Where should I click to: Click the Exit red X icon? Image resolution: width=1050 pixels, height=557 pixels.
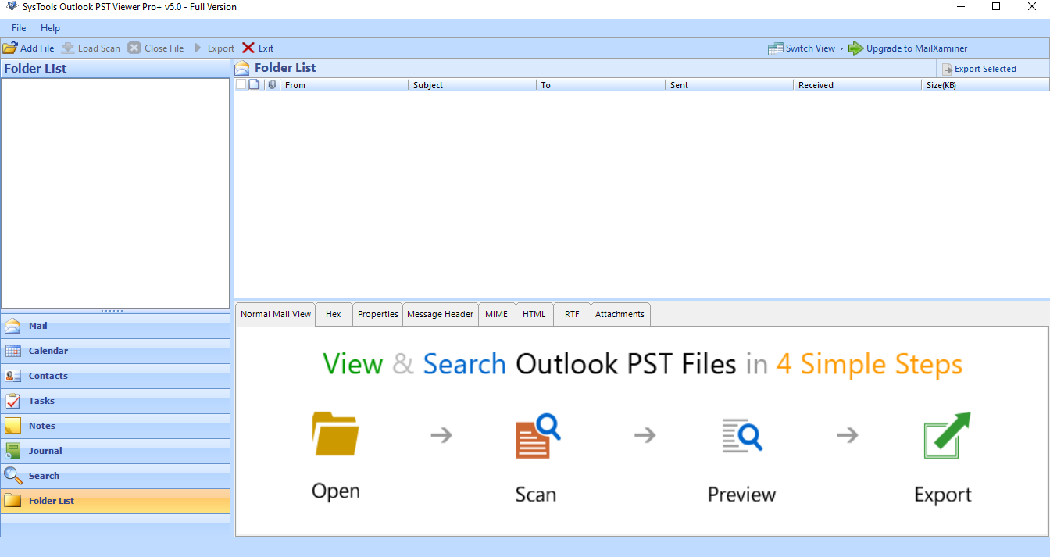248,48
